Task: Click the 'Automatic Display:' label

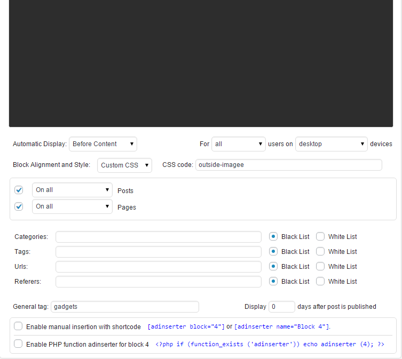Action: [x=40, y=144]
